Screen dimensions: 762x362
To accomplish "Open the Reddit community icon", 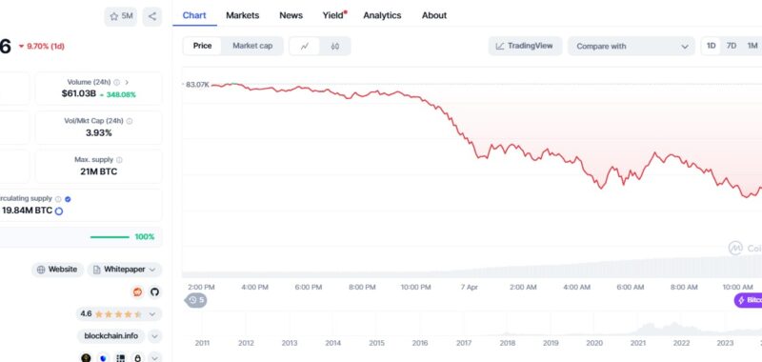I will tap(138, 292).
